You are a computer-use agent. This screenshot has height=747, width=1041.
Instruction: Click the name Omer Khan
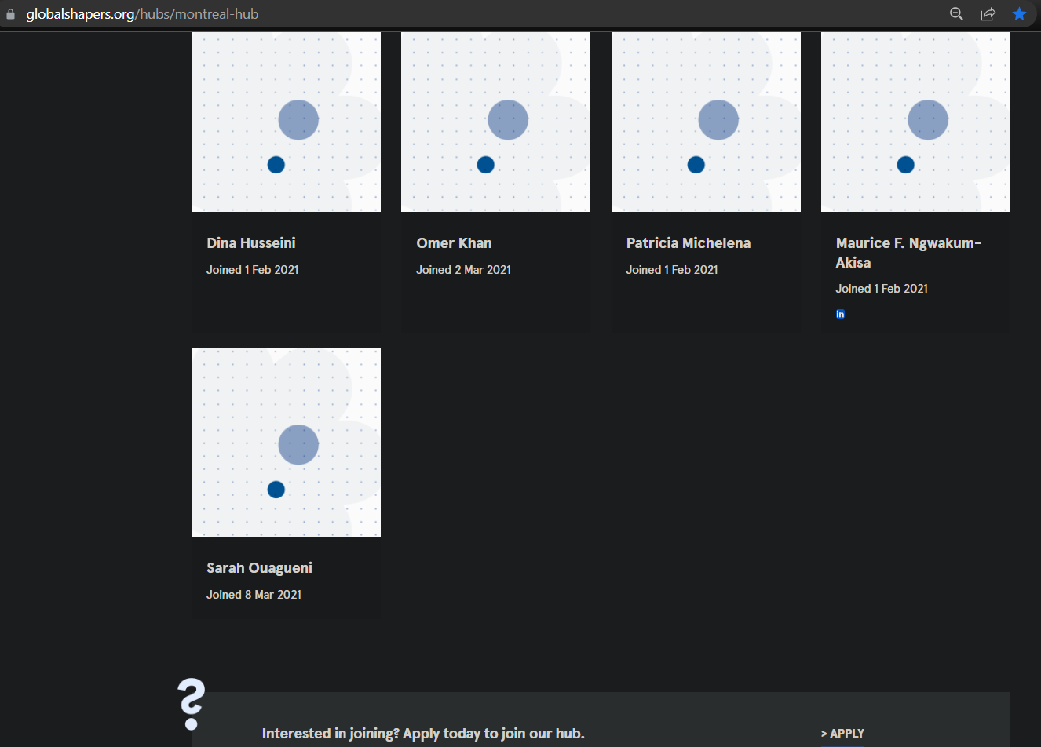[x=454, y=243]
